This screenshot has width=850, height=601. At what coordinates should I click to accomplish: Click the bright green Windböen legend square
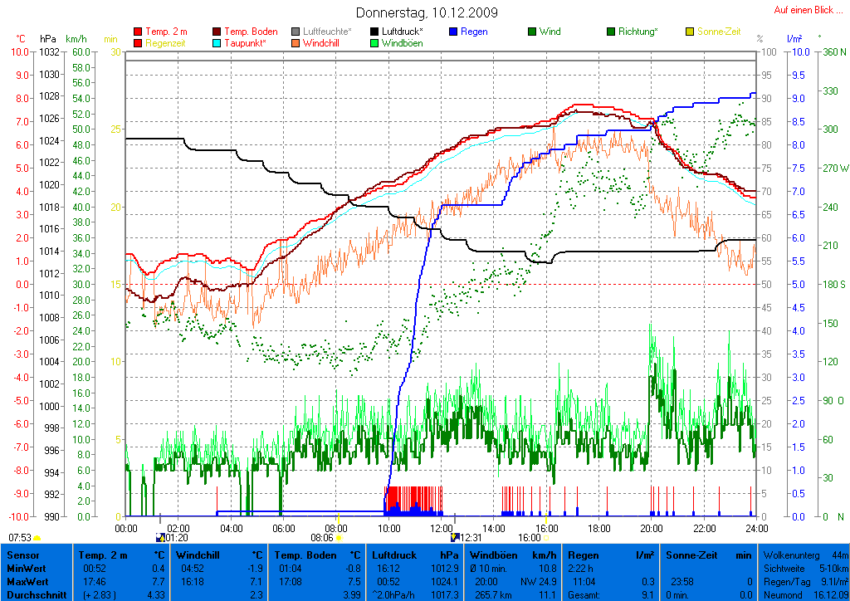pyautogui.click(x=375, y=43)
